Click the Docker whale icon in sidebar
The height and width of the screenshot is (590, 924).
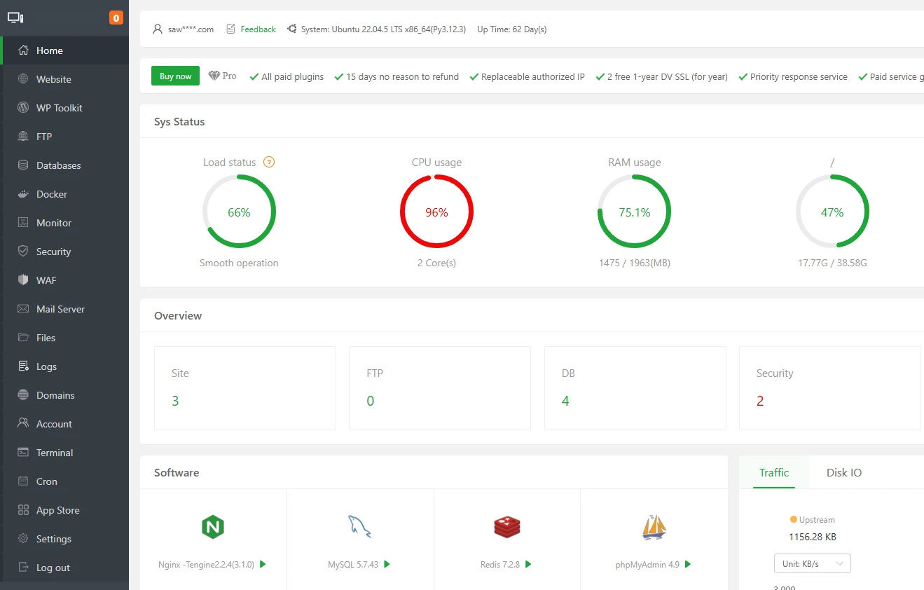23,194
